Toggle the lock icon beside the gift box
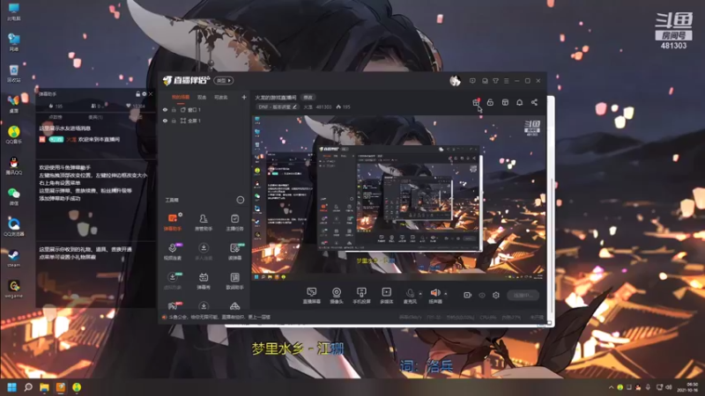The height and width of the screenshot is (396, 705). (x=491, y=102)
